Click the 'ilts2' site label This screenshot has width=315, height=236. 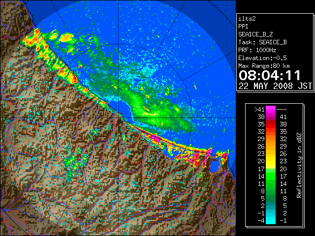[x=247, y=19]
